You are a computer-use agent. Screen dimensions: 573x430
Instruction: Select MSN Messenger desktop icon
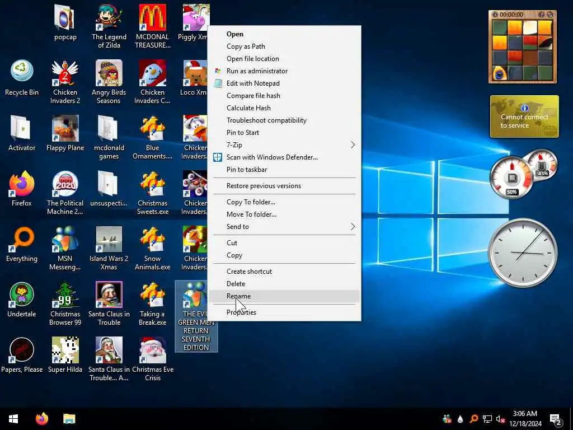pyautogui.click(x=65, y=248)
